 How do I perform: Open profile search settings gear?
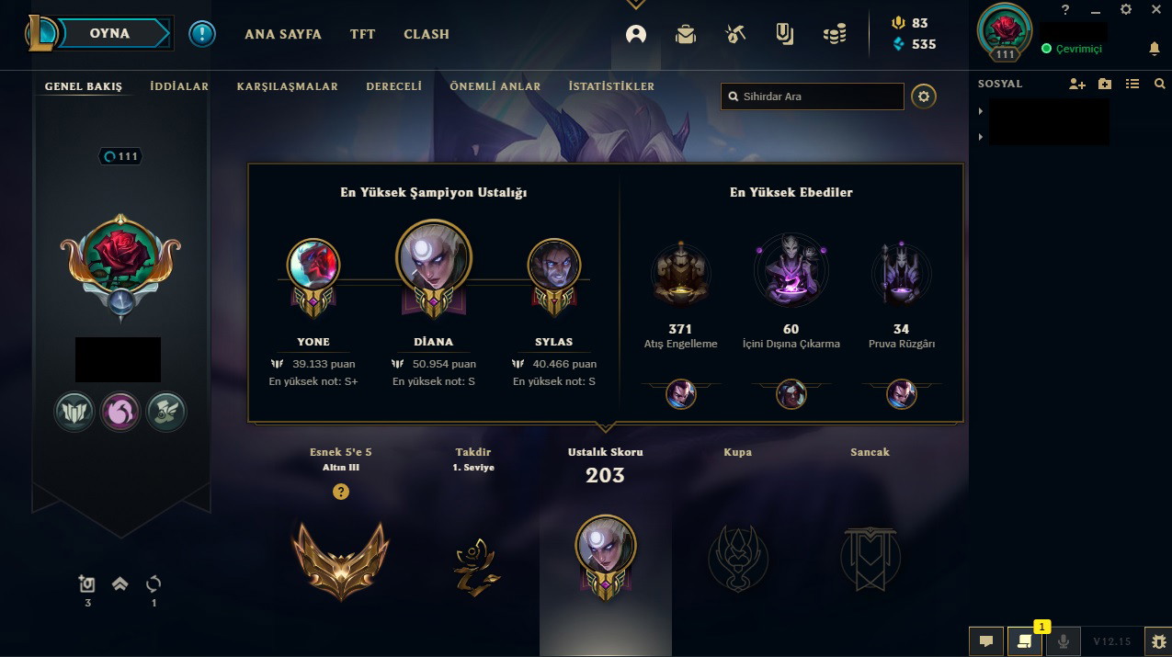tap(924, 96)
